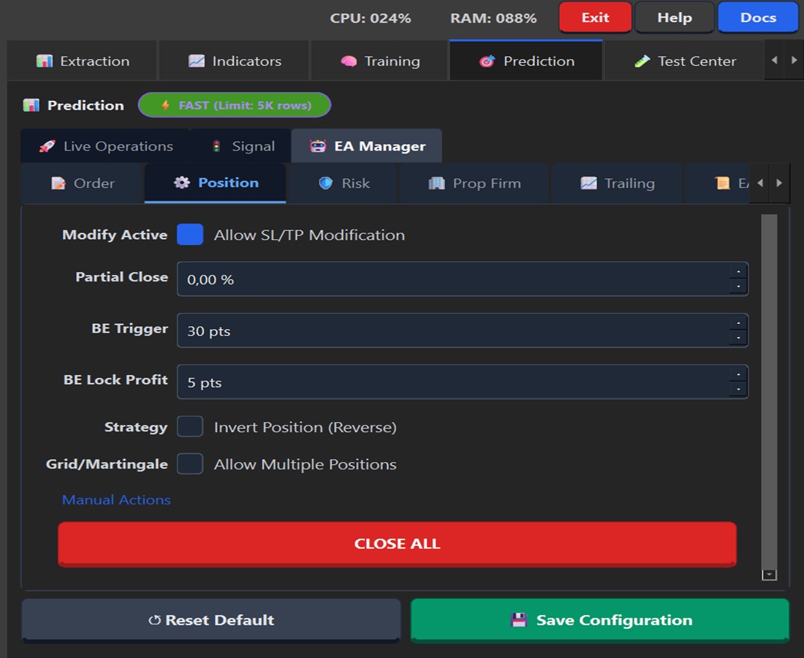Enable Invert Position (Reverse) checkbox
Viewport: 804px width, 658px height.
[x=190, y=427]
